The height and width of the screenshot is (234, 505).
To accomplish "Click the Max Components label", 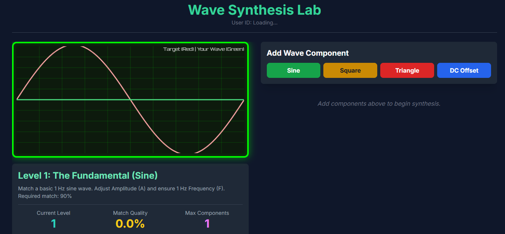I will click(207, 213).
